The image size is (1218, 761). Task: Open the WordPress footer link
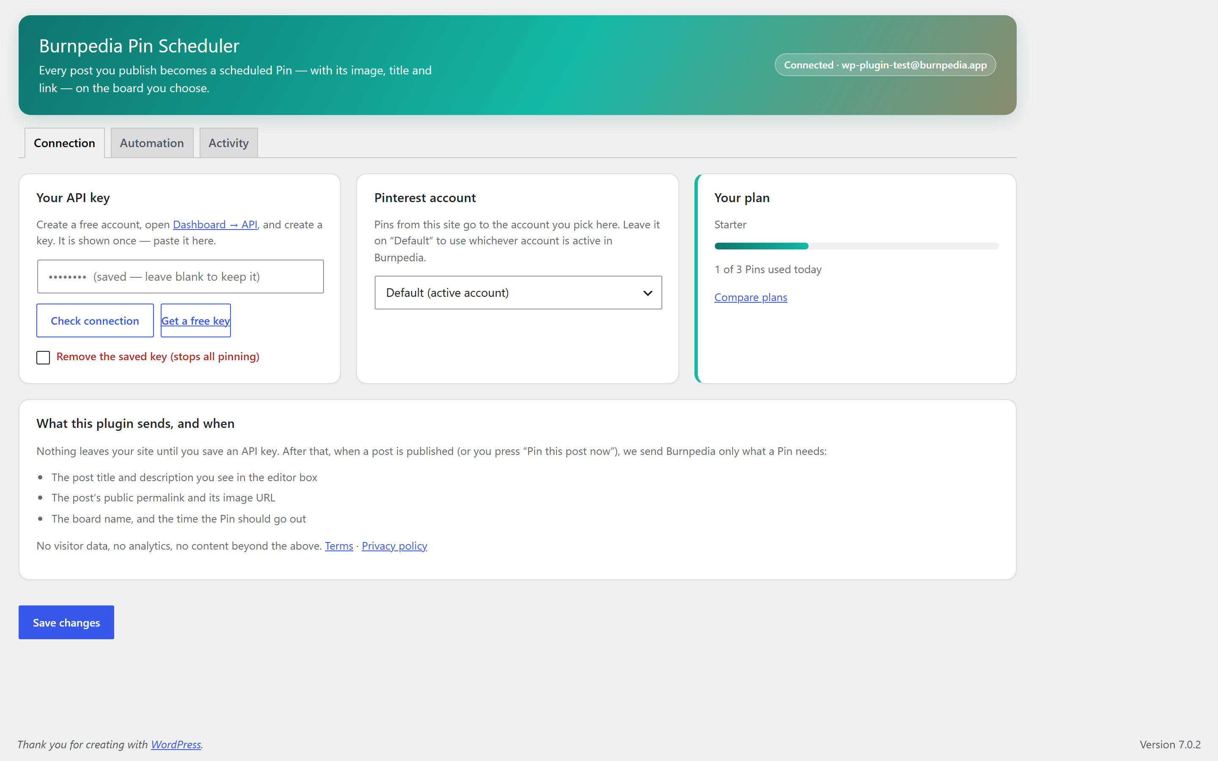(x=176, y=745)
